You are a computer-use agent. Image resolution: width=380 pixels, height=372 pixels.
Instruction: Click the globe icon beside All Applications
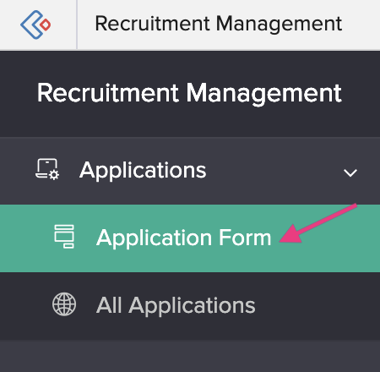(64, 304)
